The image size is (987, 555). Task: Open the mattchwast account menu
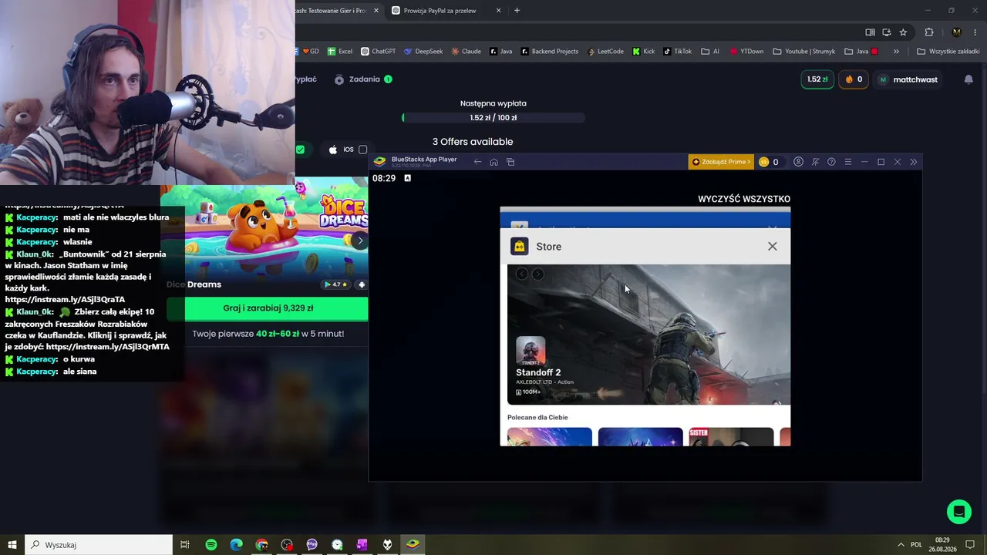coord(909,79)
